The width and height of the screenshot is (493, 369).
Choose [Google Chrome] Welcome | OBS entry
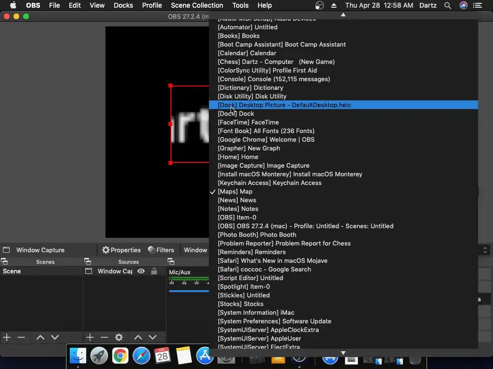[343, 140]
